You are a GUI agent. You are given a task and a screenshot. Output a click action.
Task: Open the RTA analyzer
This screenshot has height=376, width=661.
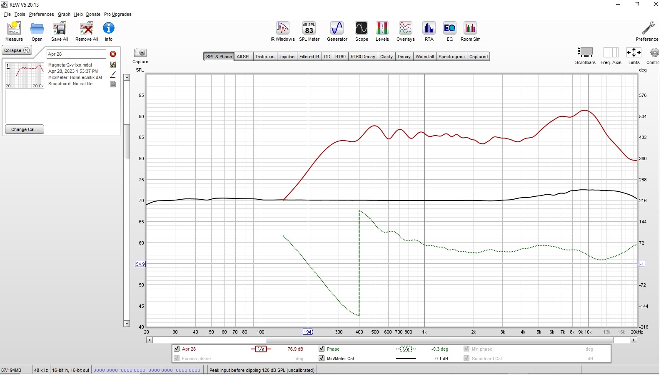429,32
